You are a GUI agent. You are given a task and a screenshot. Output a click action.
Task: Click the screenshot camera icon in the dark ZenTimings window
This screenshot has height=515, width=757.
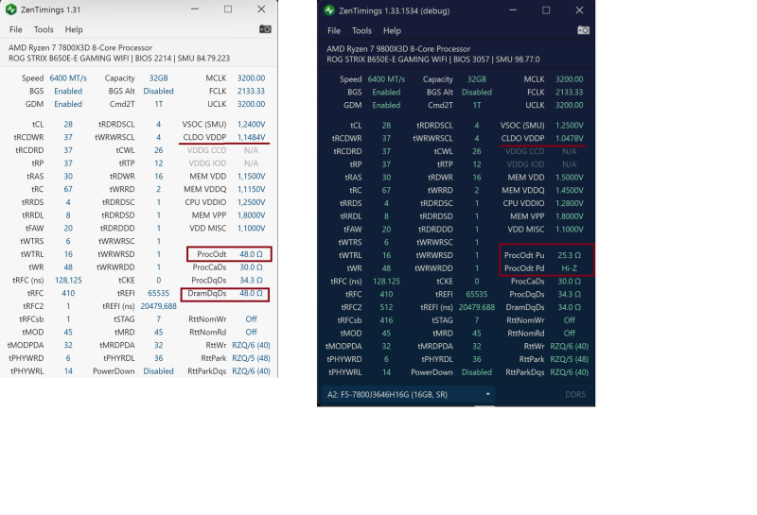point(583,30)
